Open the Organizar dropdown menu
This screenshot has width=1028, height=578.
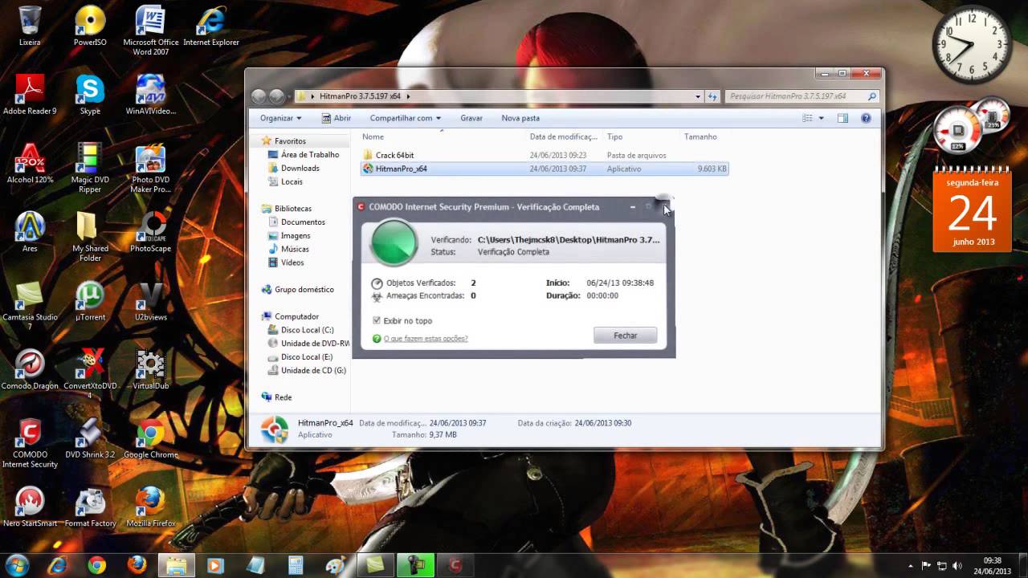coord(280,118)
